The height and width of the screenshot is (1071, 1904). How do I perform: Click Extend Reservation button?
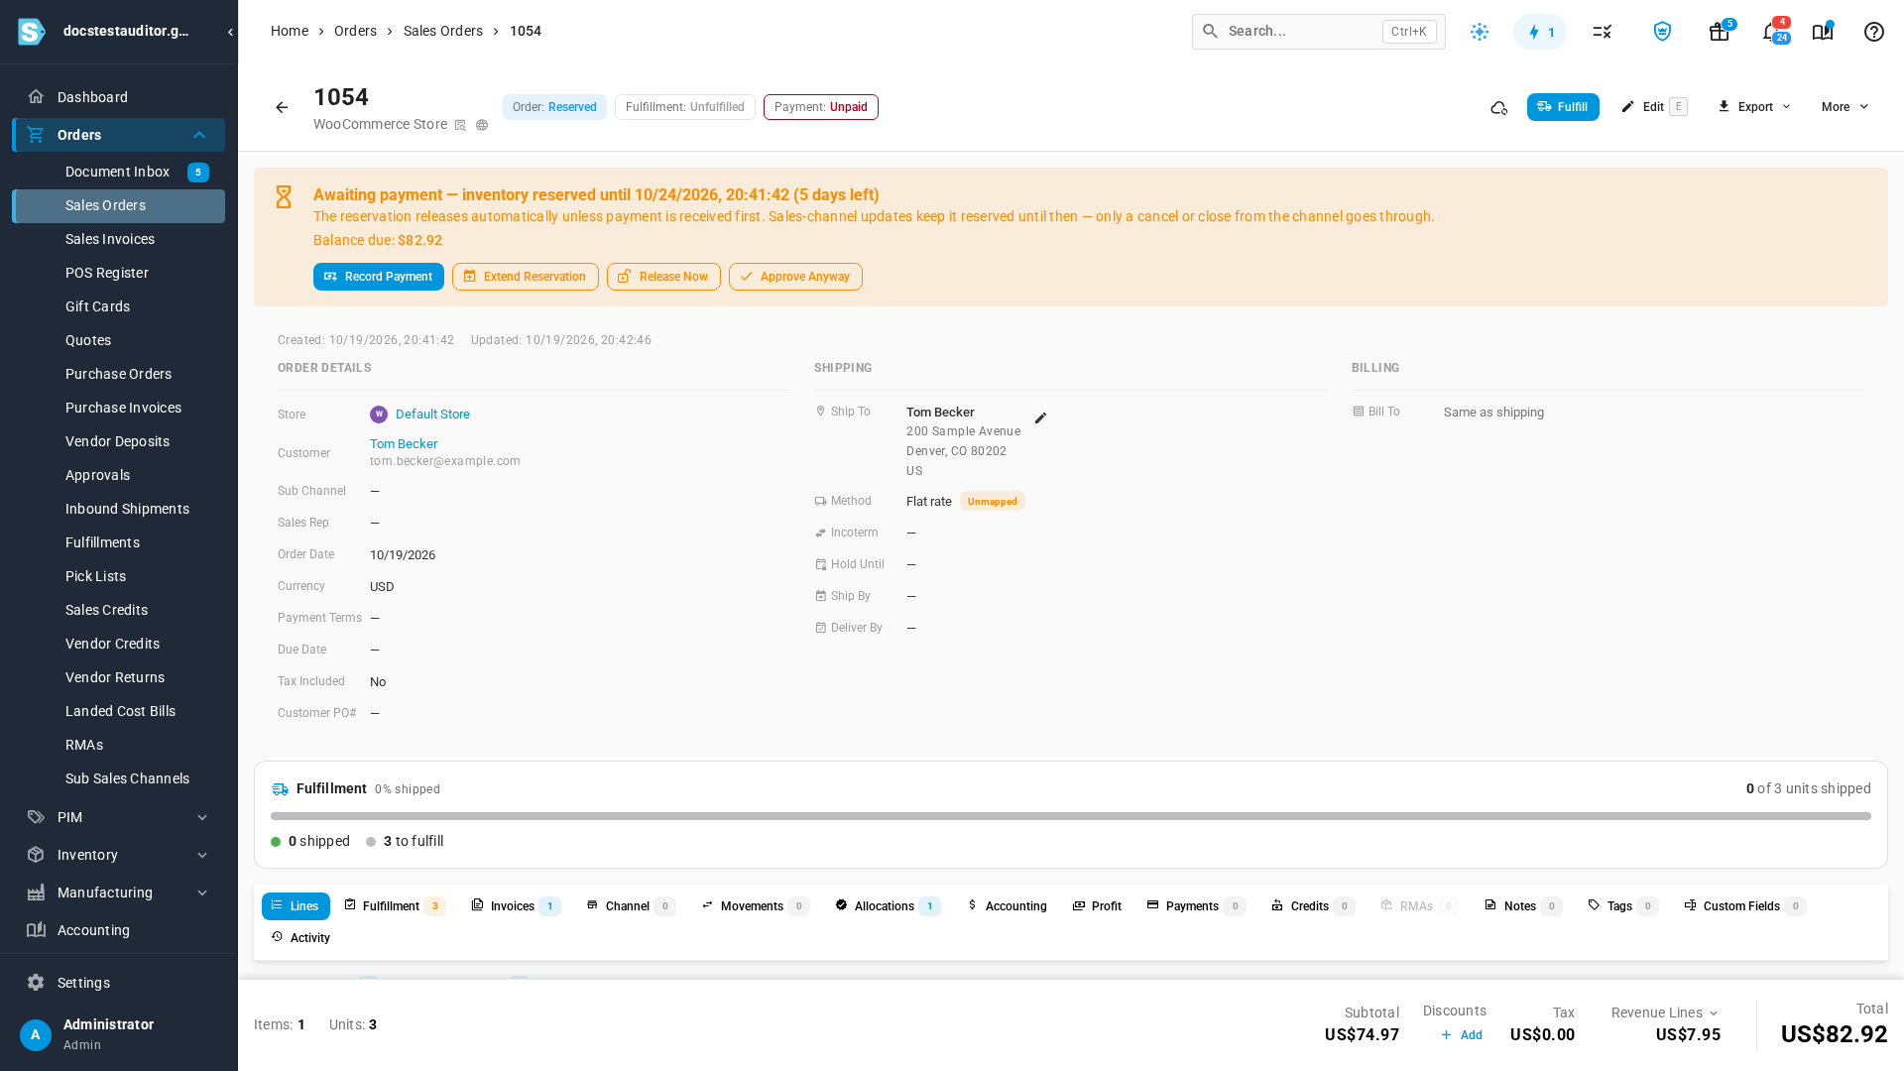pos(526,277)
